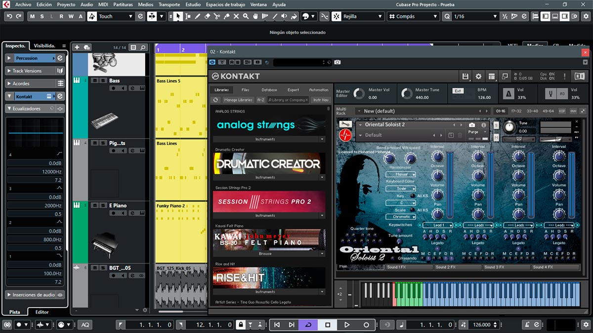593x333 pixels.
Task: Go to previous marker in transport
Action: tap(277, 325)
